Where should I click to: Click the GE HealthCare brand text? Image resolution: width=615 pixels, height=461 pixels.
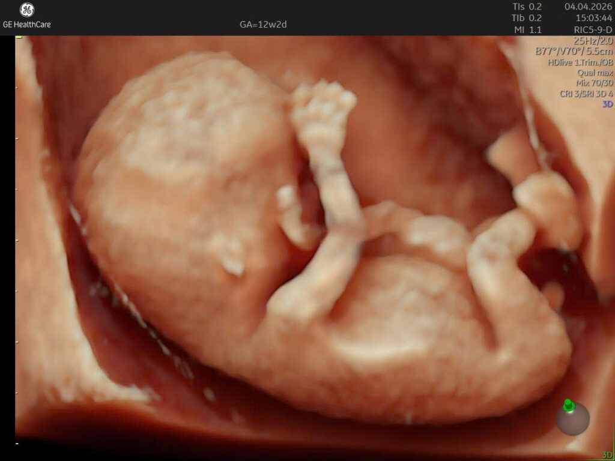pos(26,24)
